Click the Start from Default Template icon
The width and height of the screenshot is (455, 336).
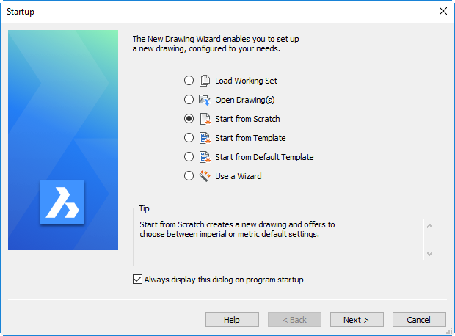(205, 157)
